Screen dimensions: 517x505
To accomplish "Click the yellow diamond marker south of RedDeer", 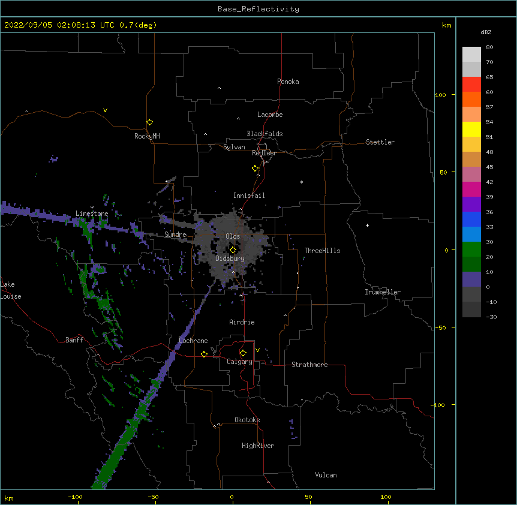I will click(256, 169).
